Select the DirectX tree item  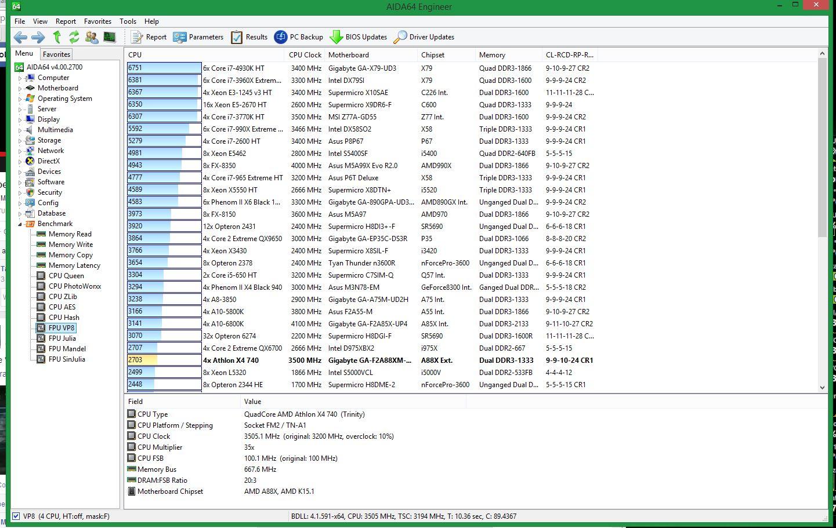pos(49,161)
